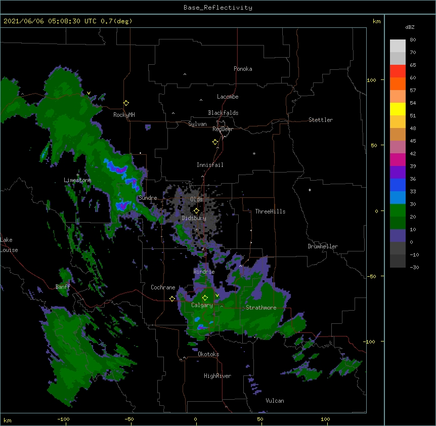Click the 100 km tick on right axis

371,80
